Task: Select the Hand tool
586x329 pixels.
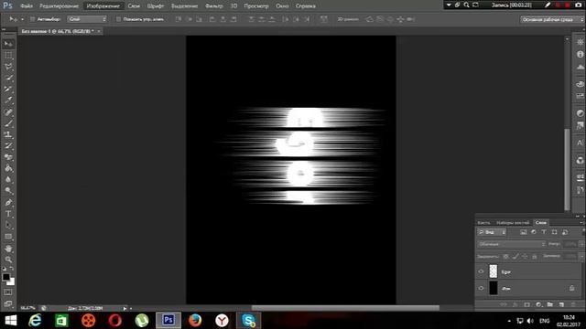Action: click(x=8, y=249)
